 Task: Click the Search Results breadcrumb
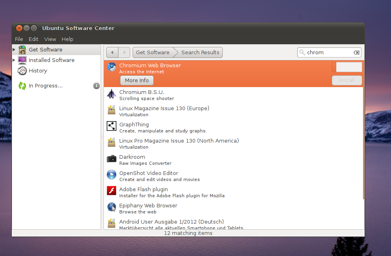pos(200,53)
